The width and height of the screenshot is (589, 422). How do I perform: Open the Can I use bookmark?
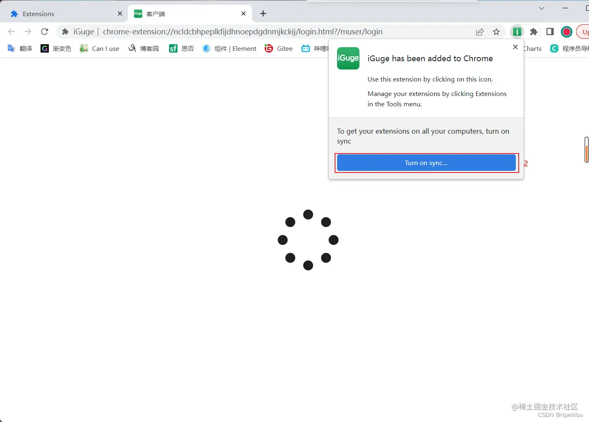tap(99, 48)
